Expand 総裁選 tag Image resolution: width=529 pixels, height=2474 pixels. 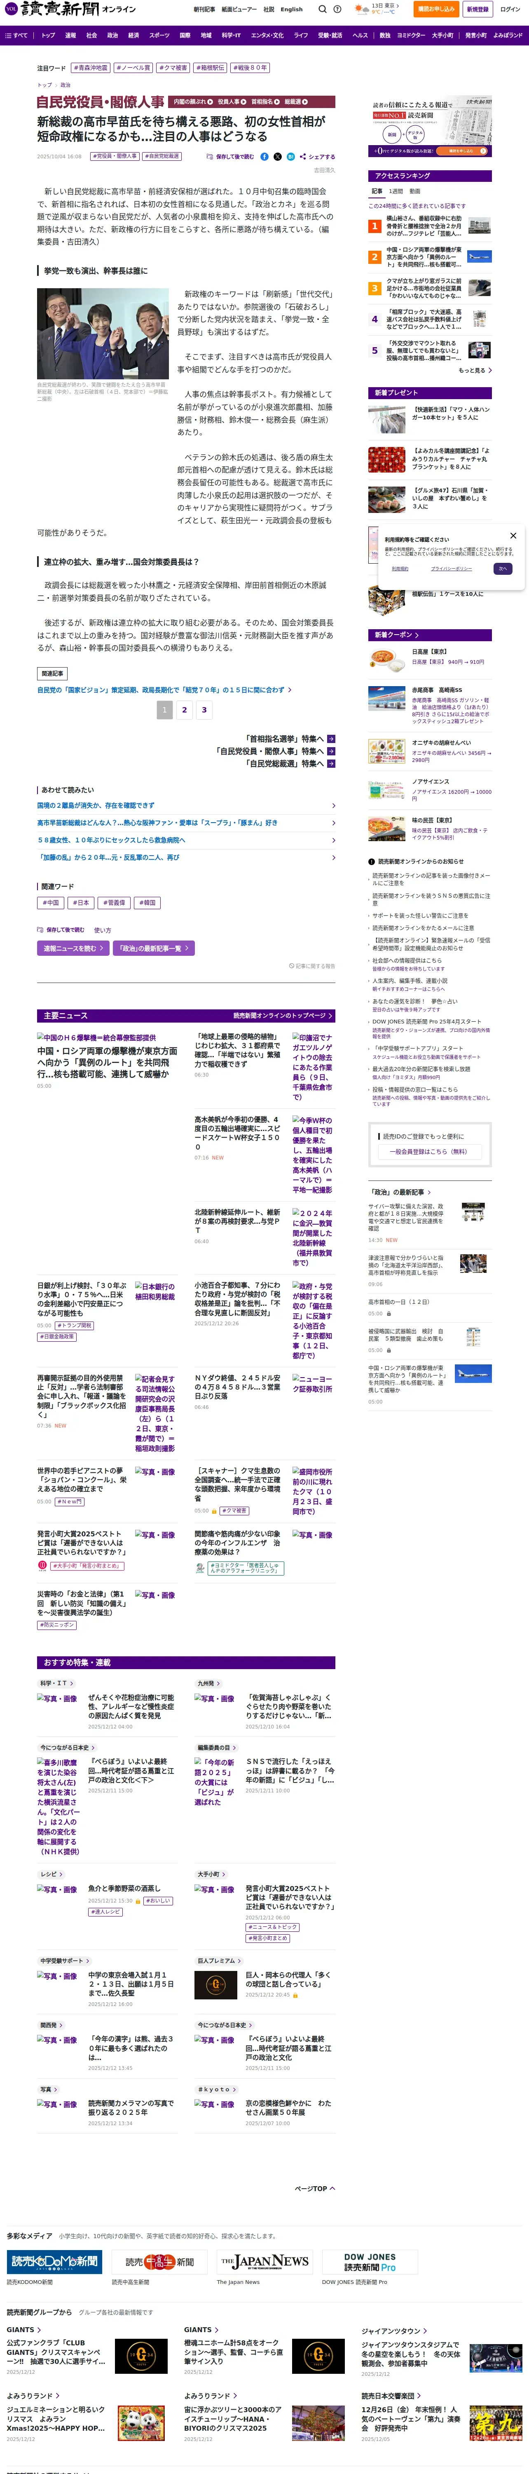point(296,101)
